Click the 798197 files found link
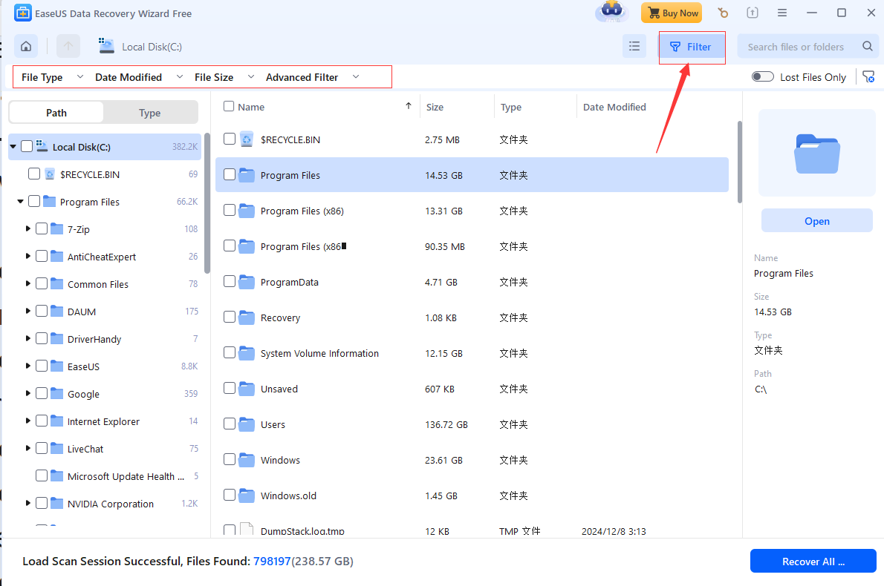 [x=272, y=562]
